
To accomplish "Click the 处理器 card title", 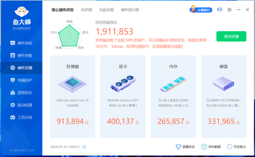I will click(73, 66).
